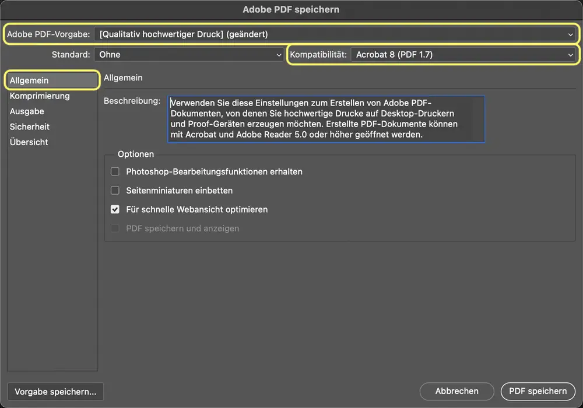Image resolution: width=583 pixels, height=408 pixels.
Task: Open the Sicherheit section
Action: click(x=30, y=126)
